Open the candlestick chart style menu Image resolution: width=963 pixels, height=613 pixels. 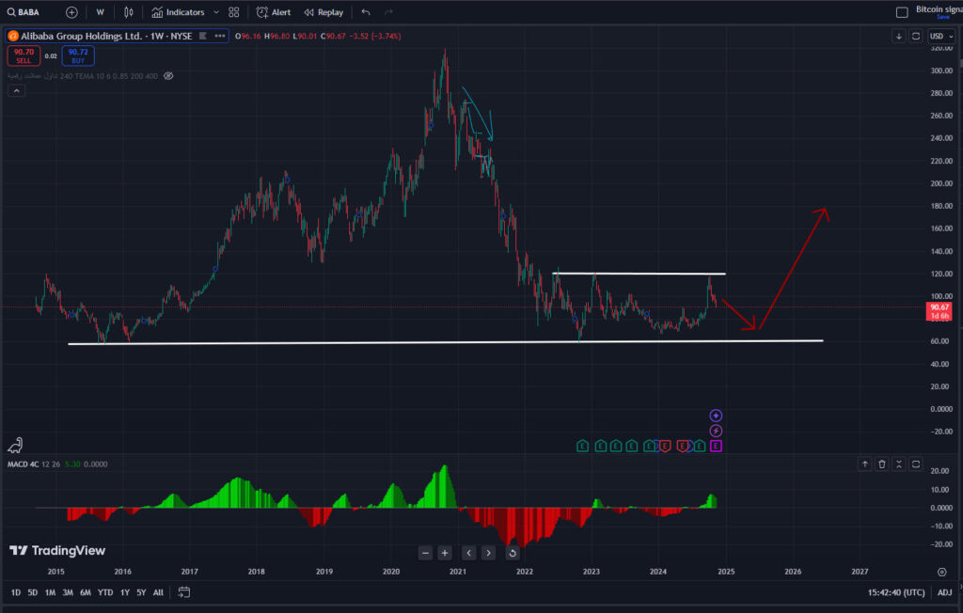pyautogui.click(x=128, y=12)
